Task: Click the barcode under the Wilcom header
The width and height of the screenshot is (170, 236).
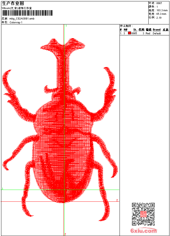Action: [x=27, y=13]
